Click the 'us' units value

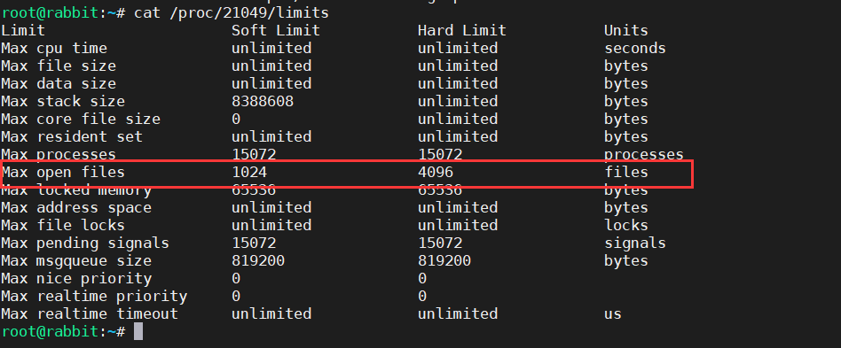point(612,313)
